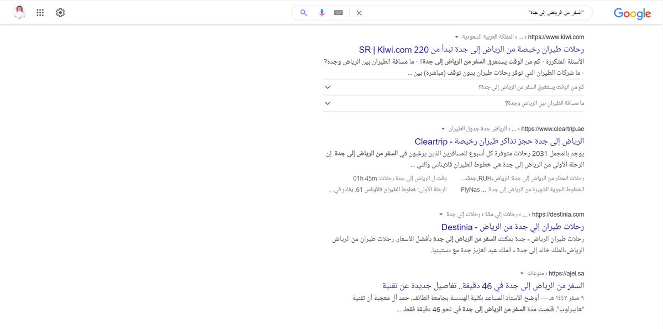Open dropdown arrow beside cleartrip.ae URL

(442, 129)
